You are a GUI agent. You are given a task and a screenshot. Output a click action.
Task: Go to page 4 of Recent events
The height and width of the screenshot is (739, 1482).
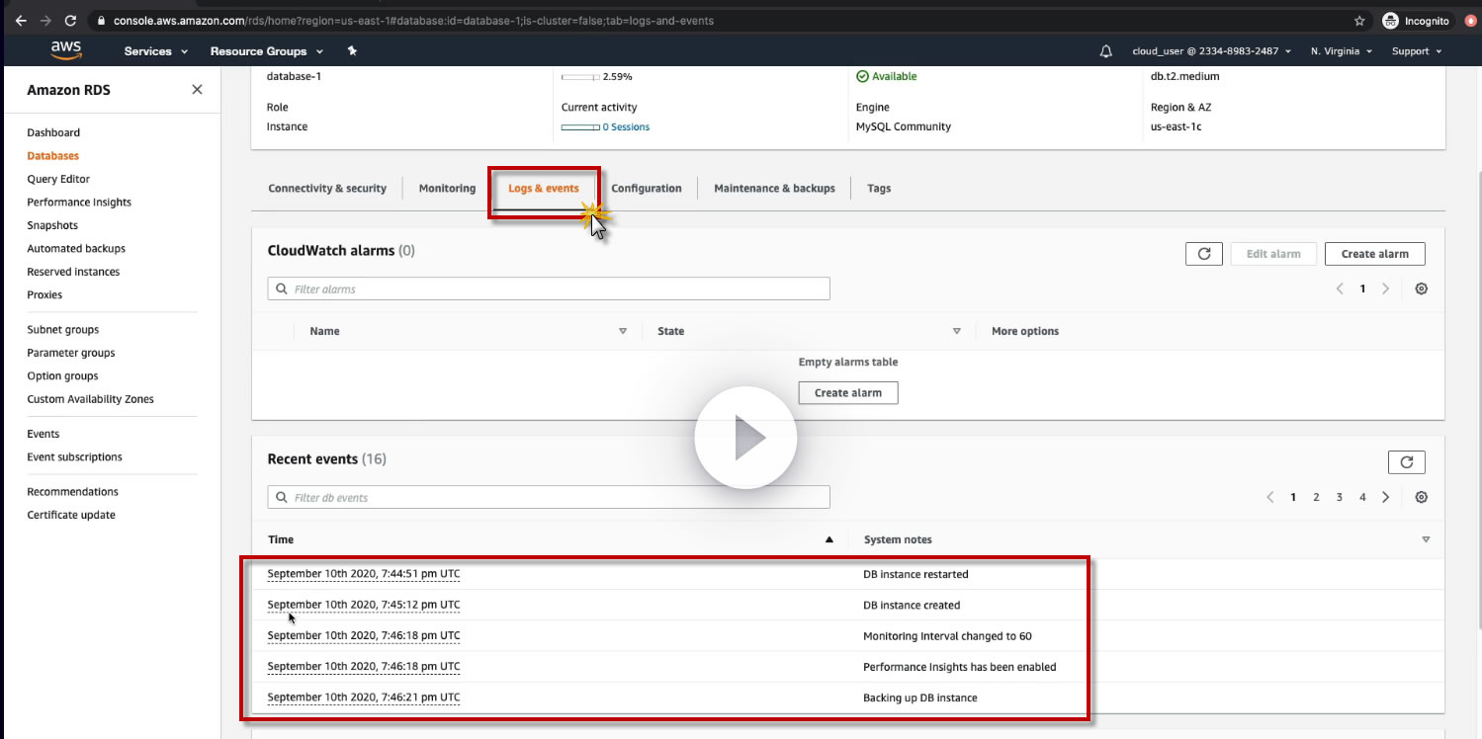pos(1362,497)
